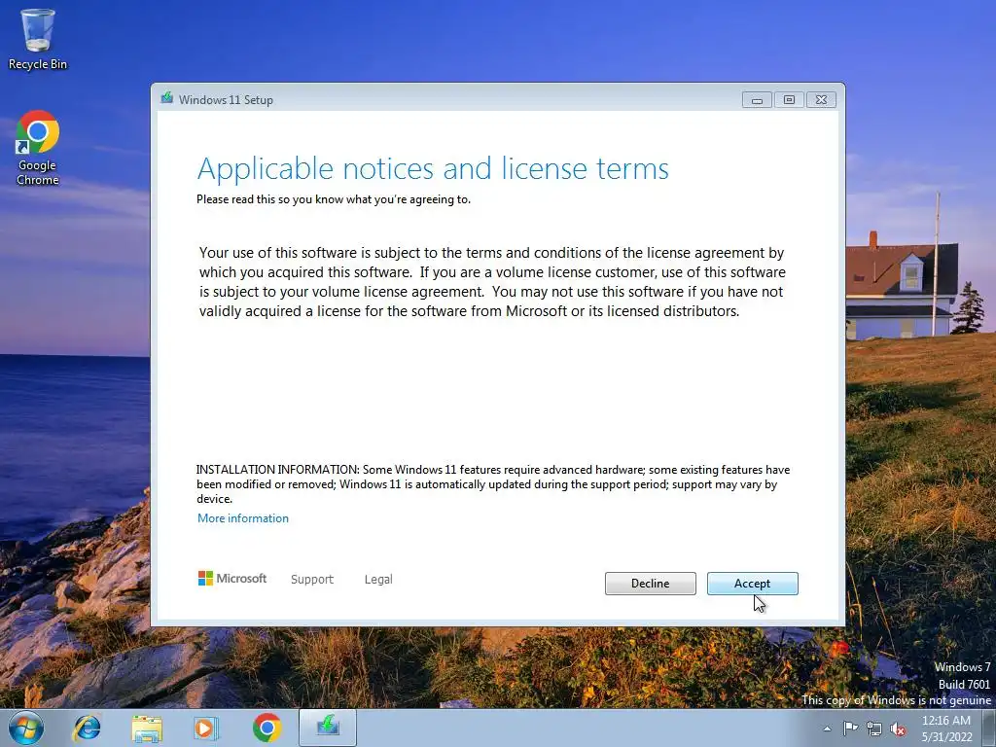Image resolution: width=996 pixels, height=747 pixels.
Task: Click the network tray icon
Action: click(x=874, y=729)
